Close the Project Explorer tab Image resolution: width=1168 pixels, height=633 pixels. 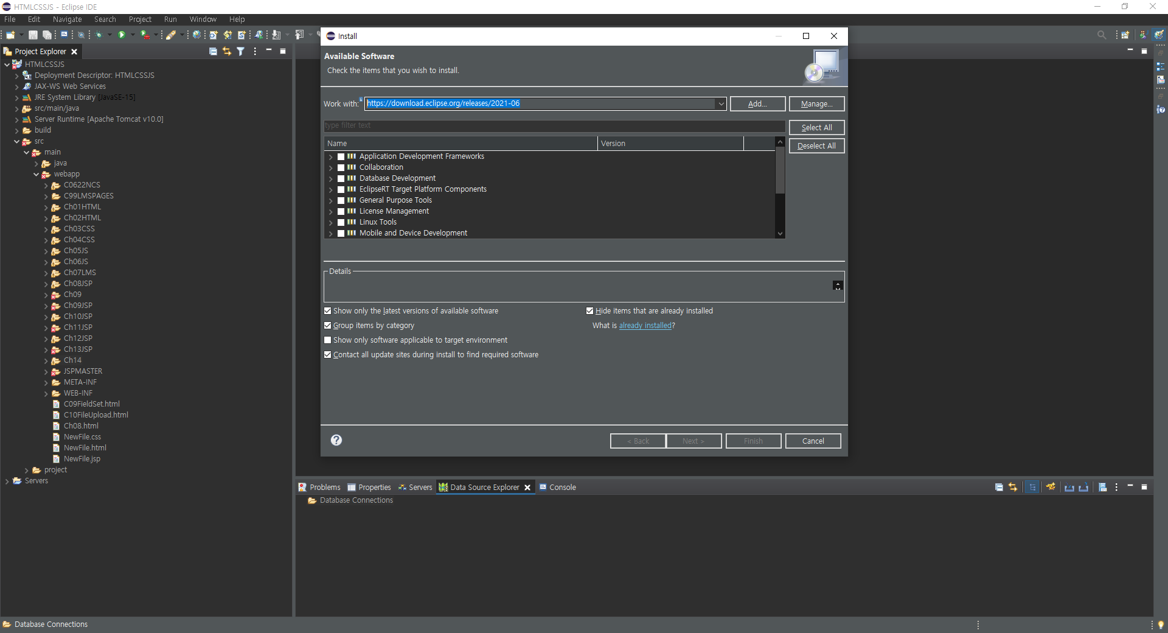[74, 52]
